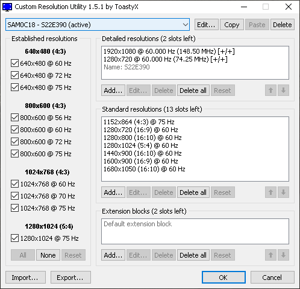Viewport: 300px width, 289px height.
Task: Click the move up arrow for detailed resolutions
Action: 270,91
